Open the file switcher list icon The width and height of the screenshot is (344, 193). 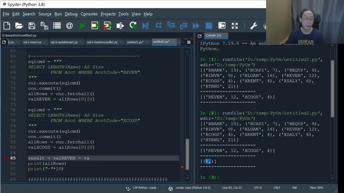coord(57,26)
